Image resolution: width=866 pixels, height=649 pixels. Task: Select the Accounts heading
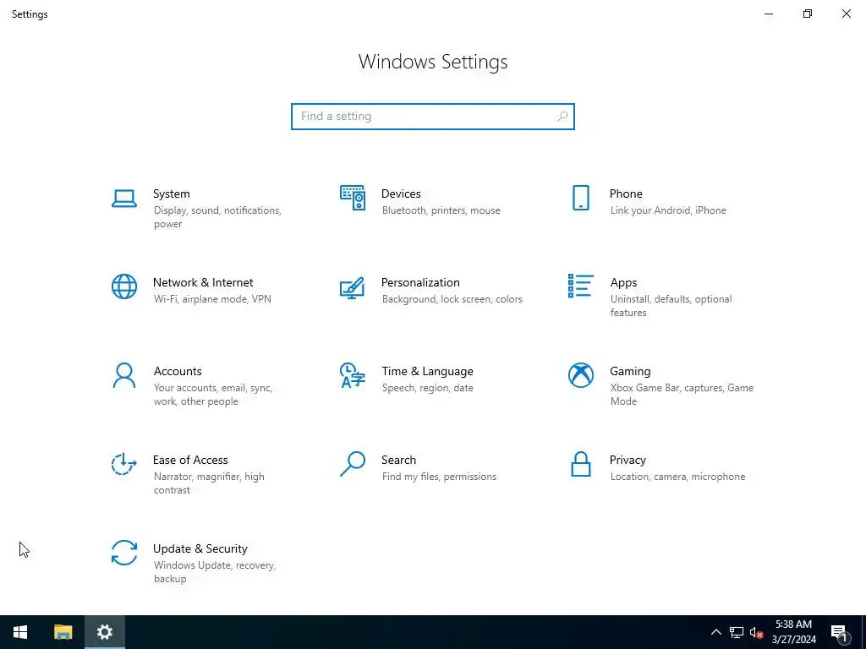(x=178, y=372)
